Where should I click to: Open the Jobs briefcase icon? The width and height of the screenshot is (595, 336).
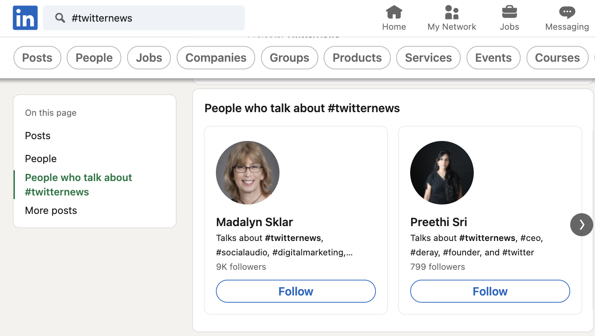point(509,12)
